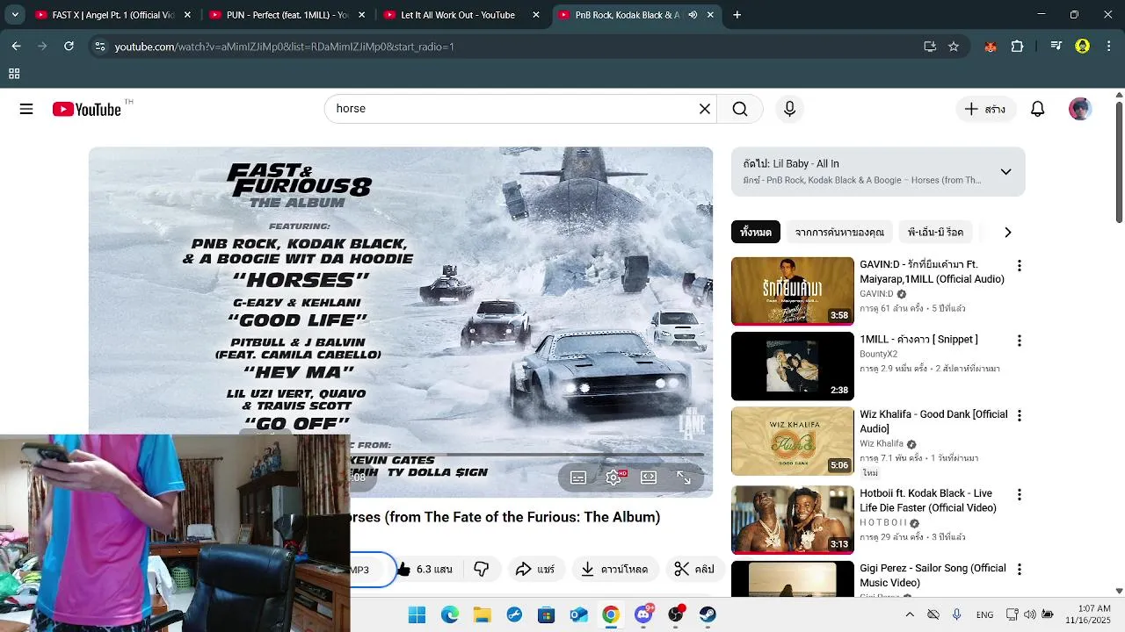Dislike the Horses video
1125x632 pixels.
[481, 570]
